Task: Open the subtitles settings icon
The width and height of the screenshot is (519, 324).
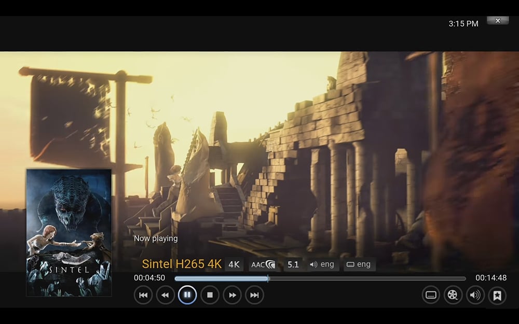Action: coord(431,295)
